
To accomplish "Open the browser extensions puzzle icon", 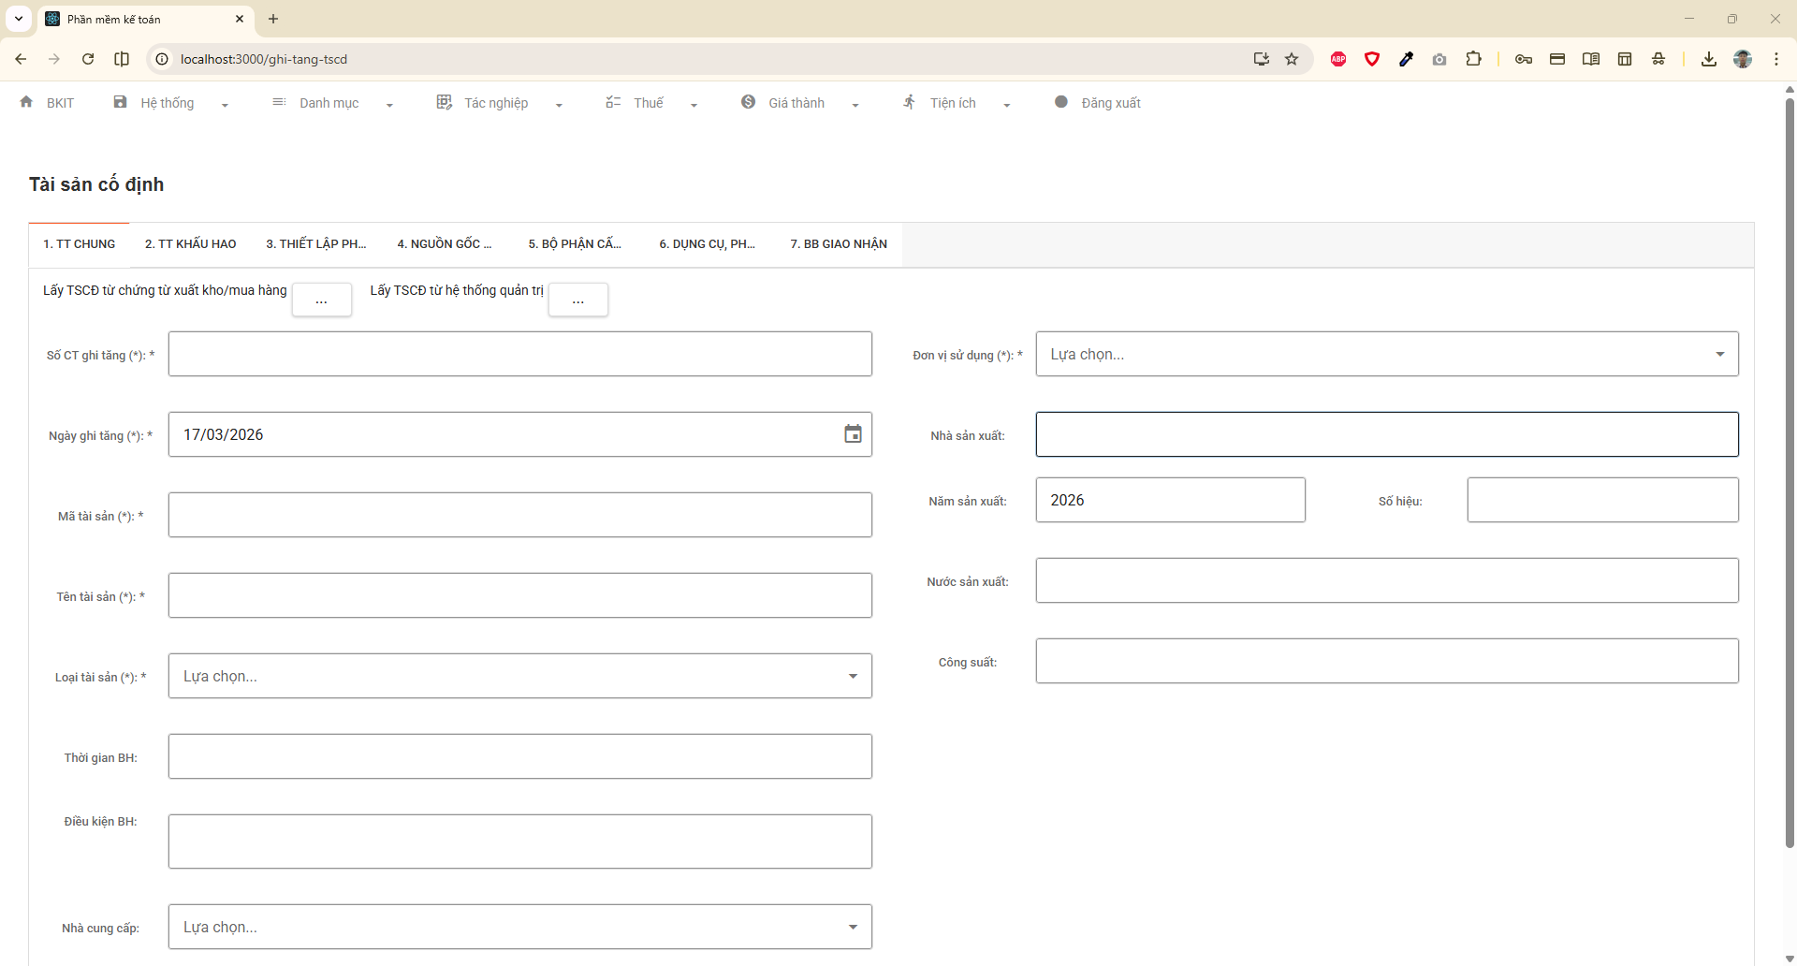I will tap(1473, 59).
